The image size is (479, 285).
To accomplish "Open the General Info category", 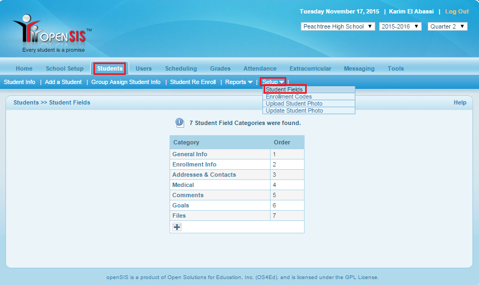I will coord(190,154).
